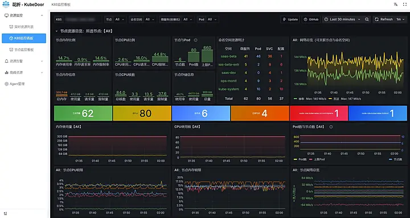Screen dimensions: 410x218
Task: Collapse the 节点资源总览 dashboard row
Action: (x=56, y=31)
